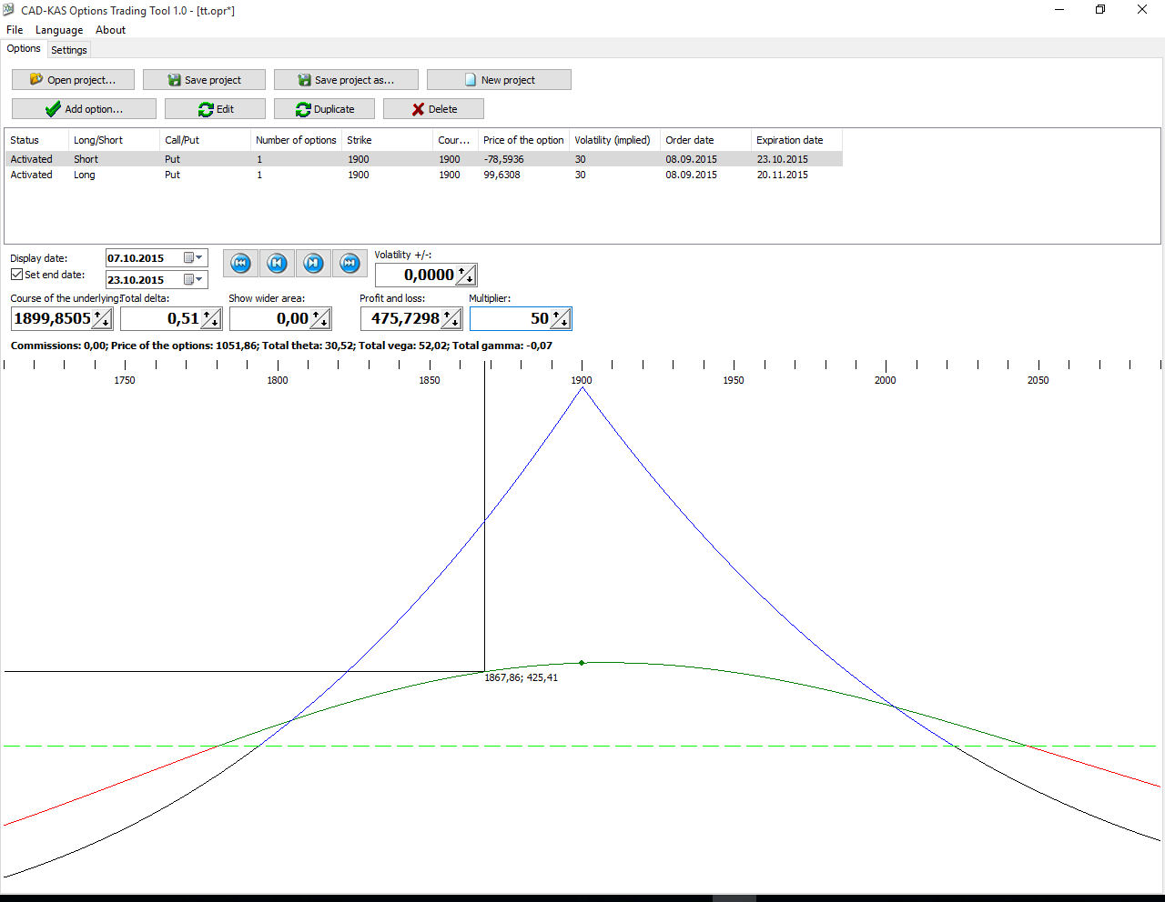Sort by the Expiration date column header

click(789, 140)
